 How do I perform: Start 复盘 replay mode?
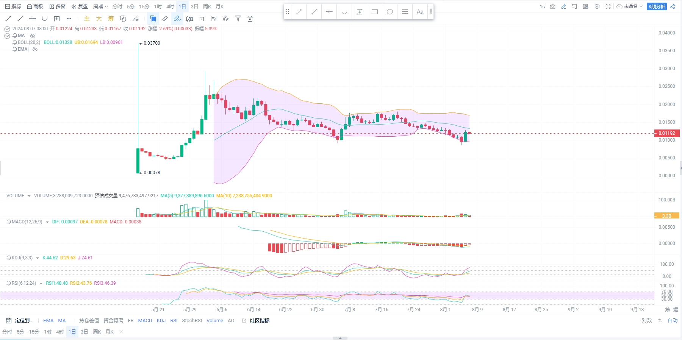click(x=80, y=6)
